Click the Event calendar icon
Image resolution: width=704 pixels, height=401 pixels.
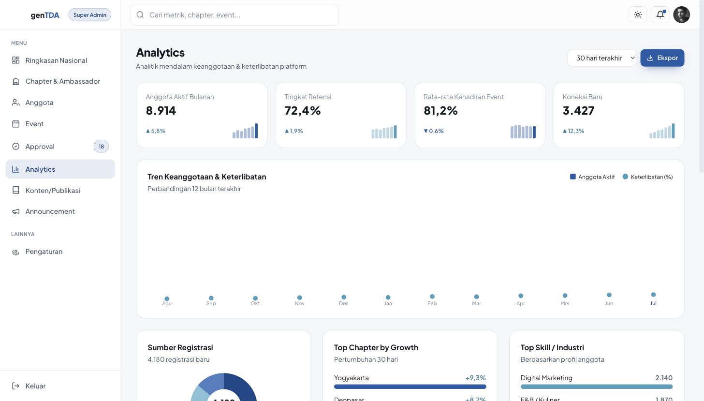tap(16, 124)
